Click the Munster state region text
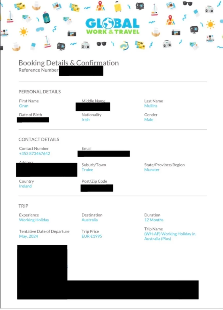223x310 pixels. (x=151, y=170)
